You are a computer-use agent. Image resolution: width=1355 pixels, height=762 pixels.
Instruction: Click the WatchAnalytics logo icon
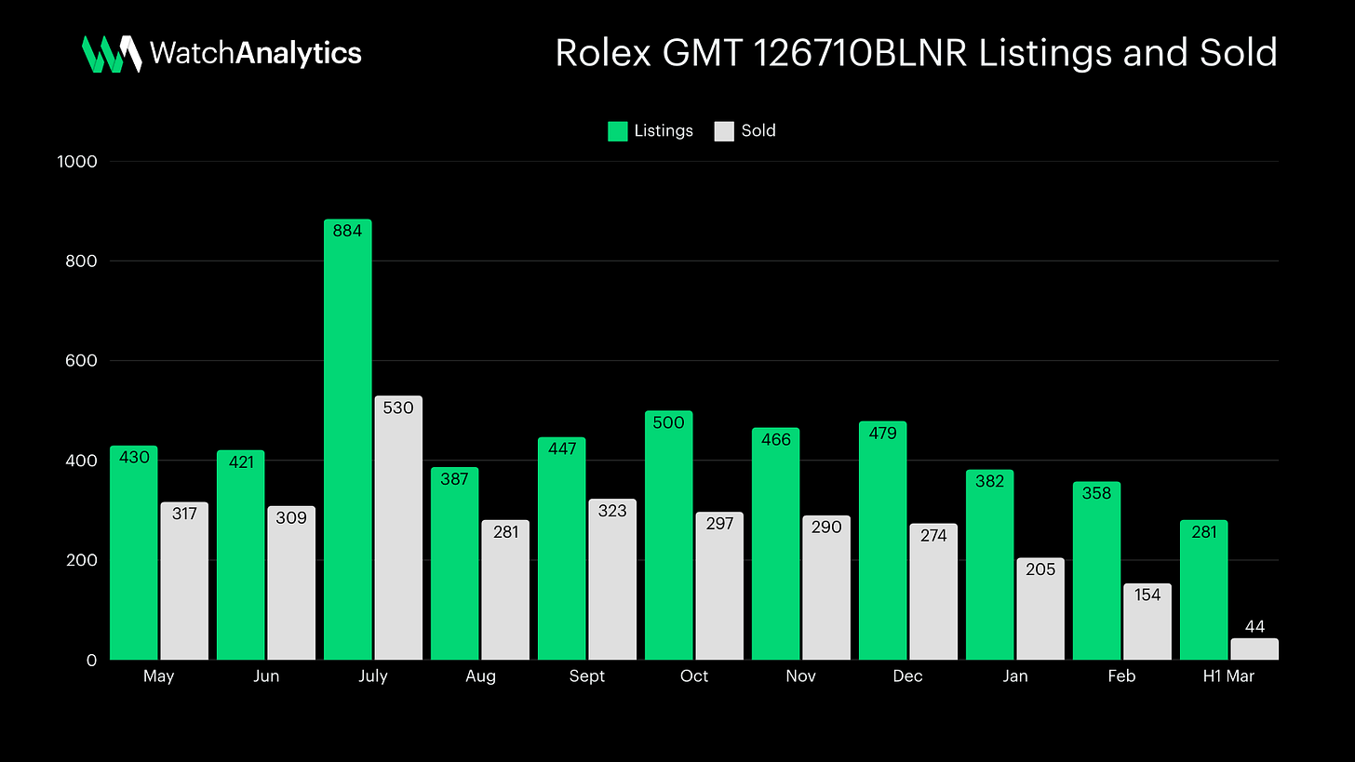[112, 54]
